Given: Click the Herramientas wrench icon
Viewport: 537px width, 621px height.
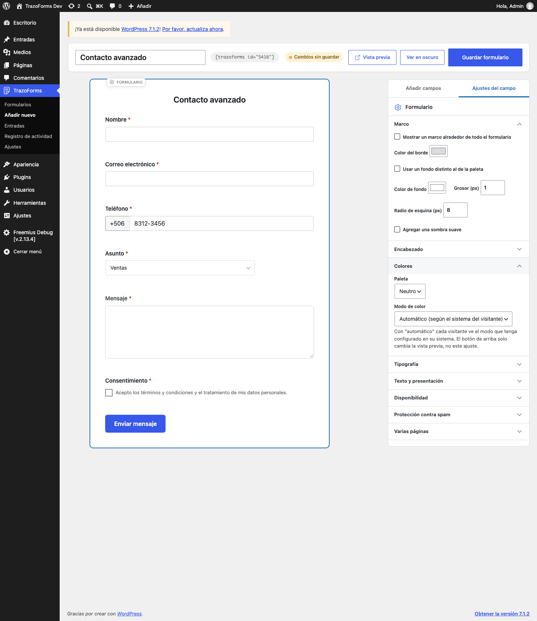Looking at the screenshot, I should (x=7, y=203).
